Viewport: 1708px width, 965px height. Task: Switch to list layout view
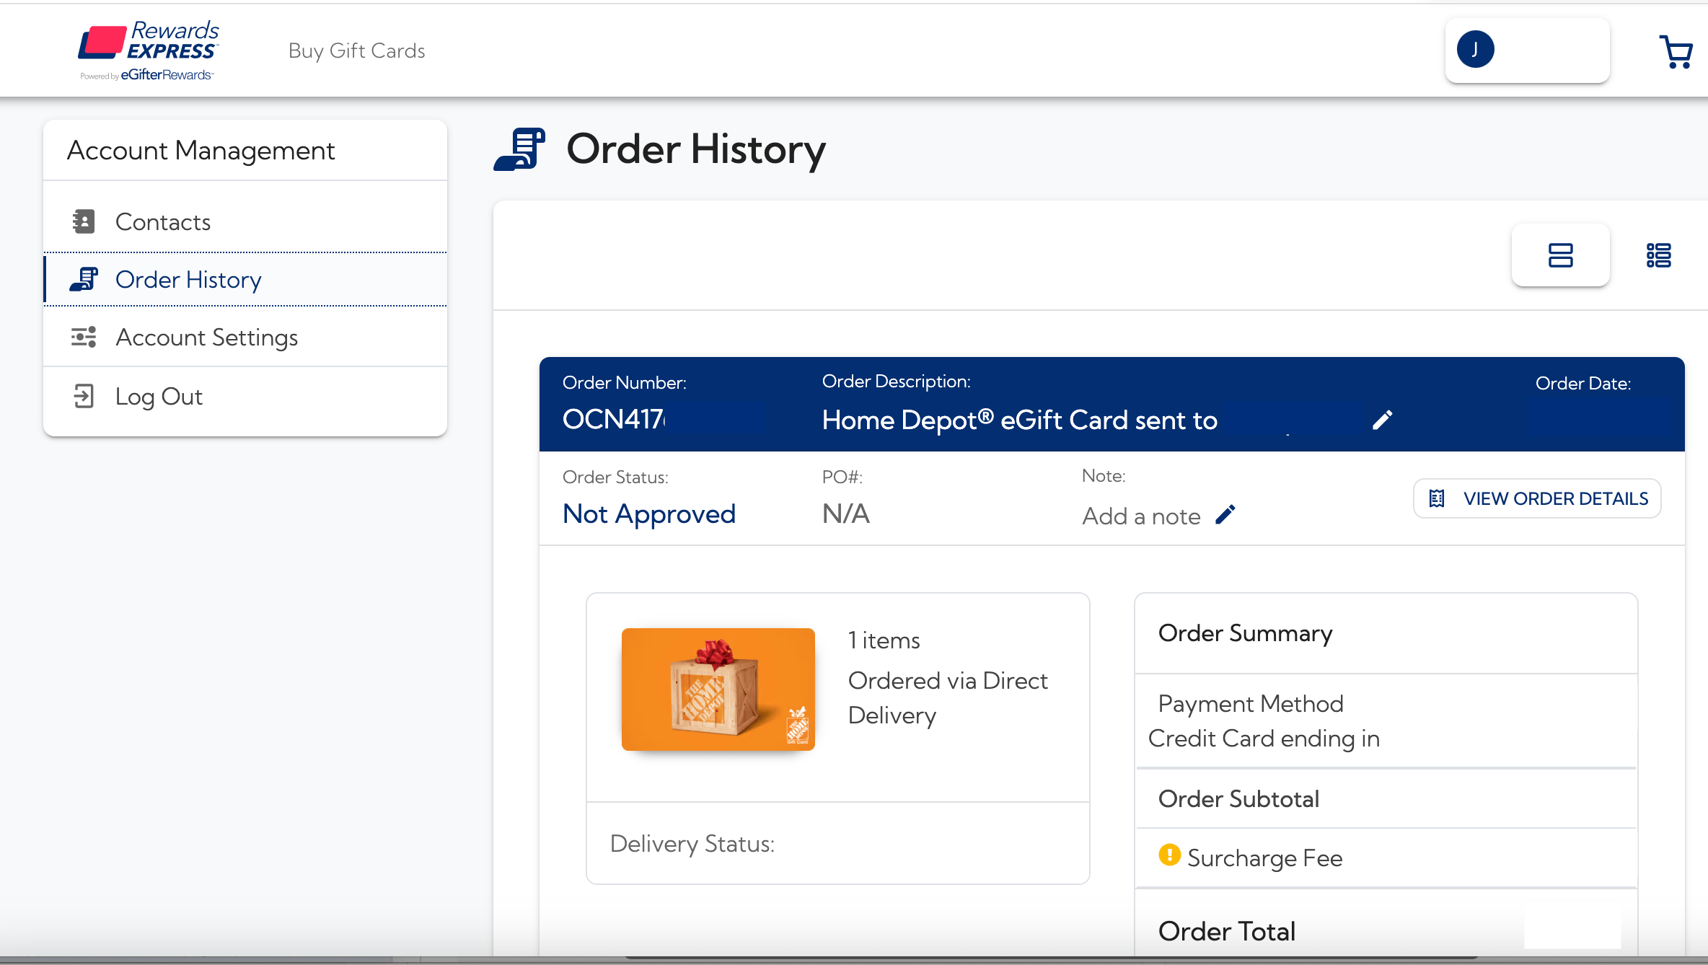pyautogui.click(x=1658, y=255)
